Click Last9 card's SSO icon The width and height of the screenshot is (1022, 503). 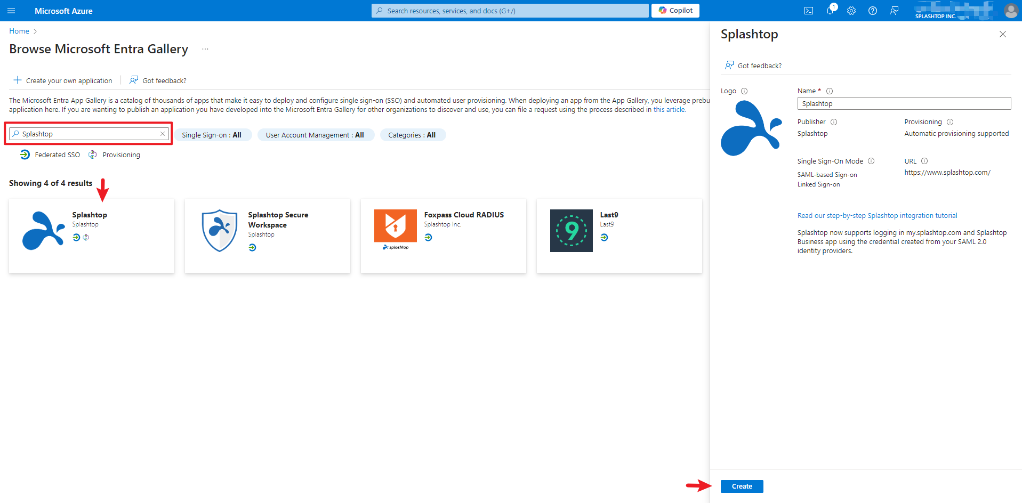604,238
